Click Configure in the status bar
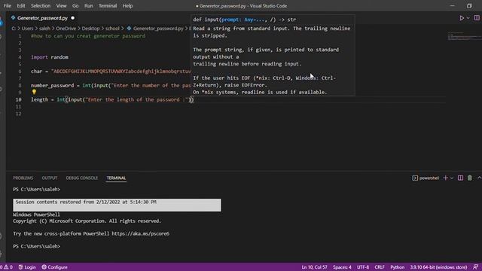This screenshot has width=482, height=271. tap(54, 267)
